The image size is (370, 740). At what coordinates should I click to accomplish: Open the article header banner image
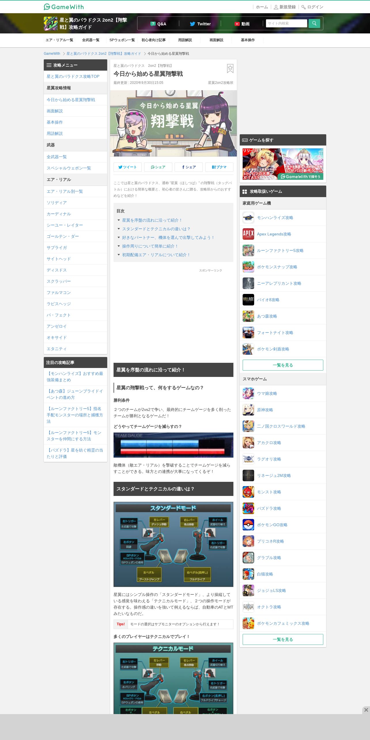coord(173,123)
